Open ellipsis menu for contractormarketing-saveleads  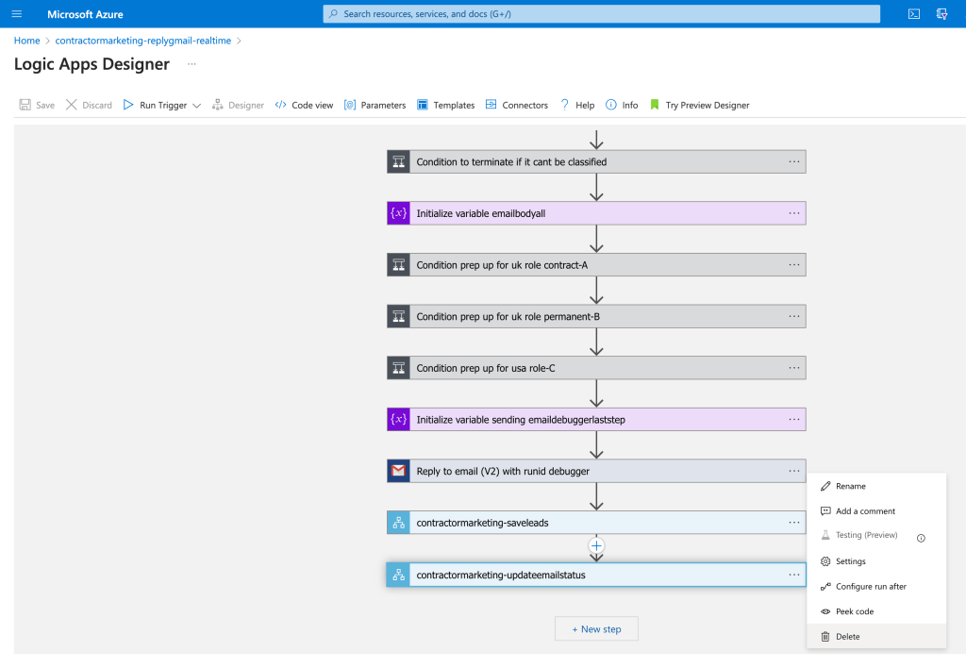[x=794, y=523]
